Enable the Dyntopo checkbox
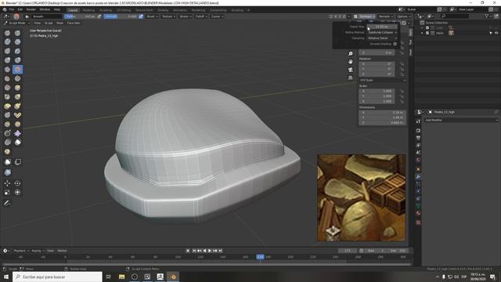The width and height of the screenshot is (501, 282). tap(355, 16)
